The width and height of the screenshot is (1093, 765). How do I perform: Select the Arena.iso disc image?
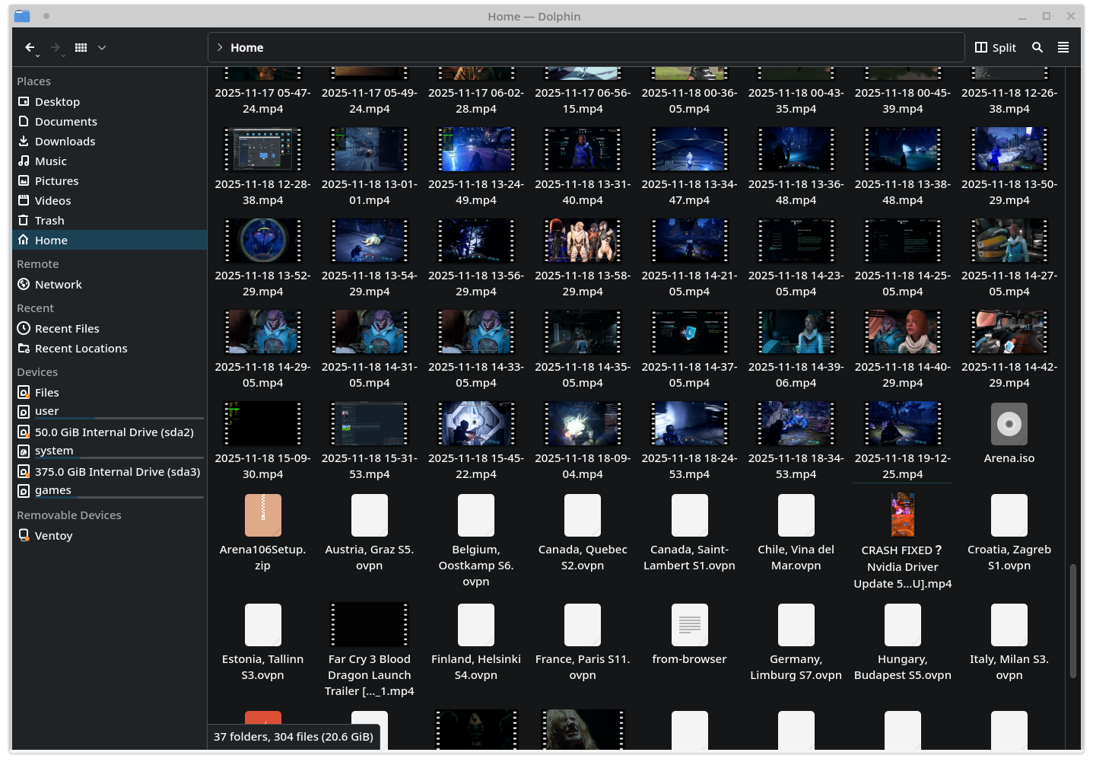pos(1009,433)
